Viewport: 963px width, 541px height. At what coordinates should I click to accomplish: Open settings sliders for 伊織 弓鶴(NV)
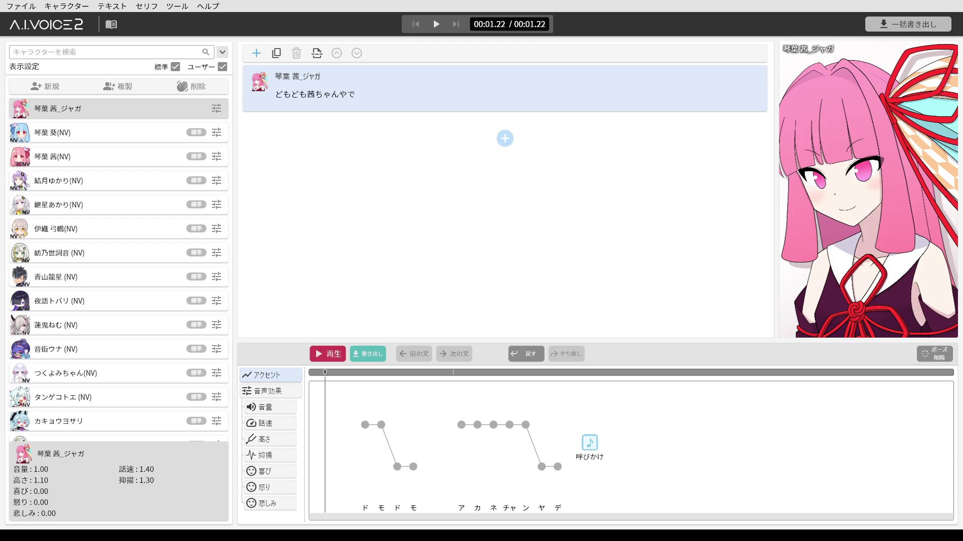(x=217, y=228)
